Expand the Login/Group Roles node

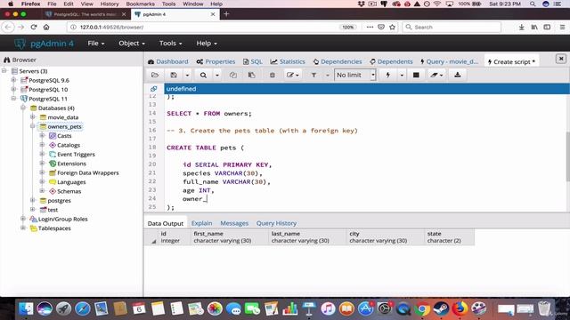[x=23, y=219]
